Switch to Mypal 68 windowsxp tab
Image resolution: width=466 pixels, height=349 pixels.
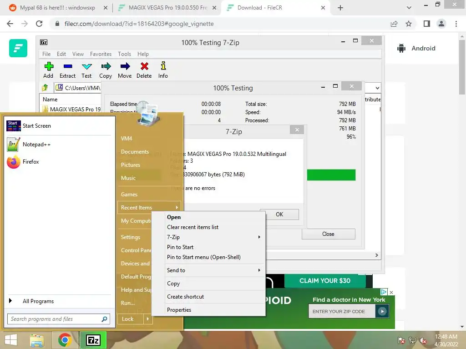57,8
